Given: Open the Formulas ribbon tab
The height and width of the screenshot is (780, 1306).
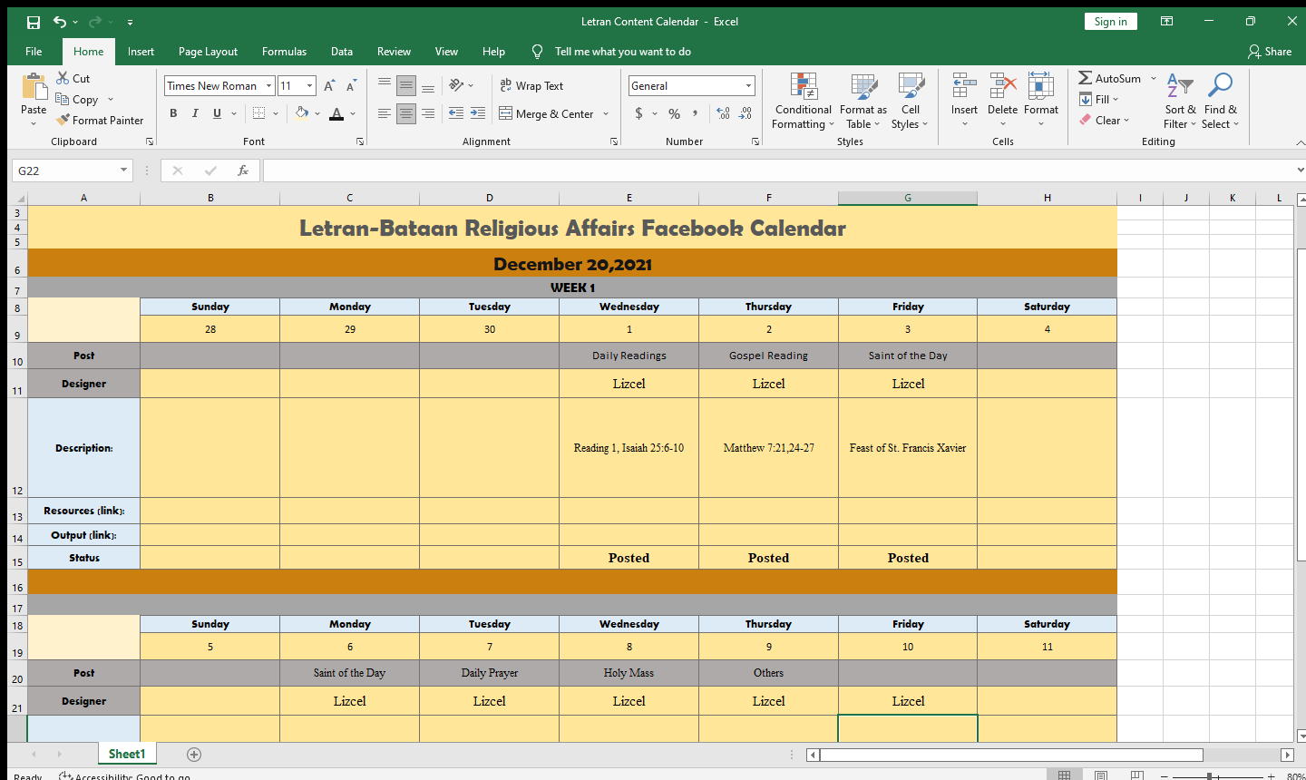Looking at the screenshot, I should coord(284,52).
